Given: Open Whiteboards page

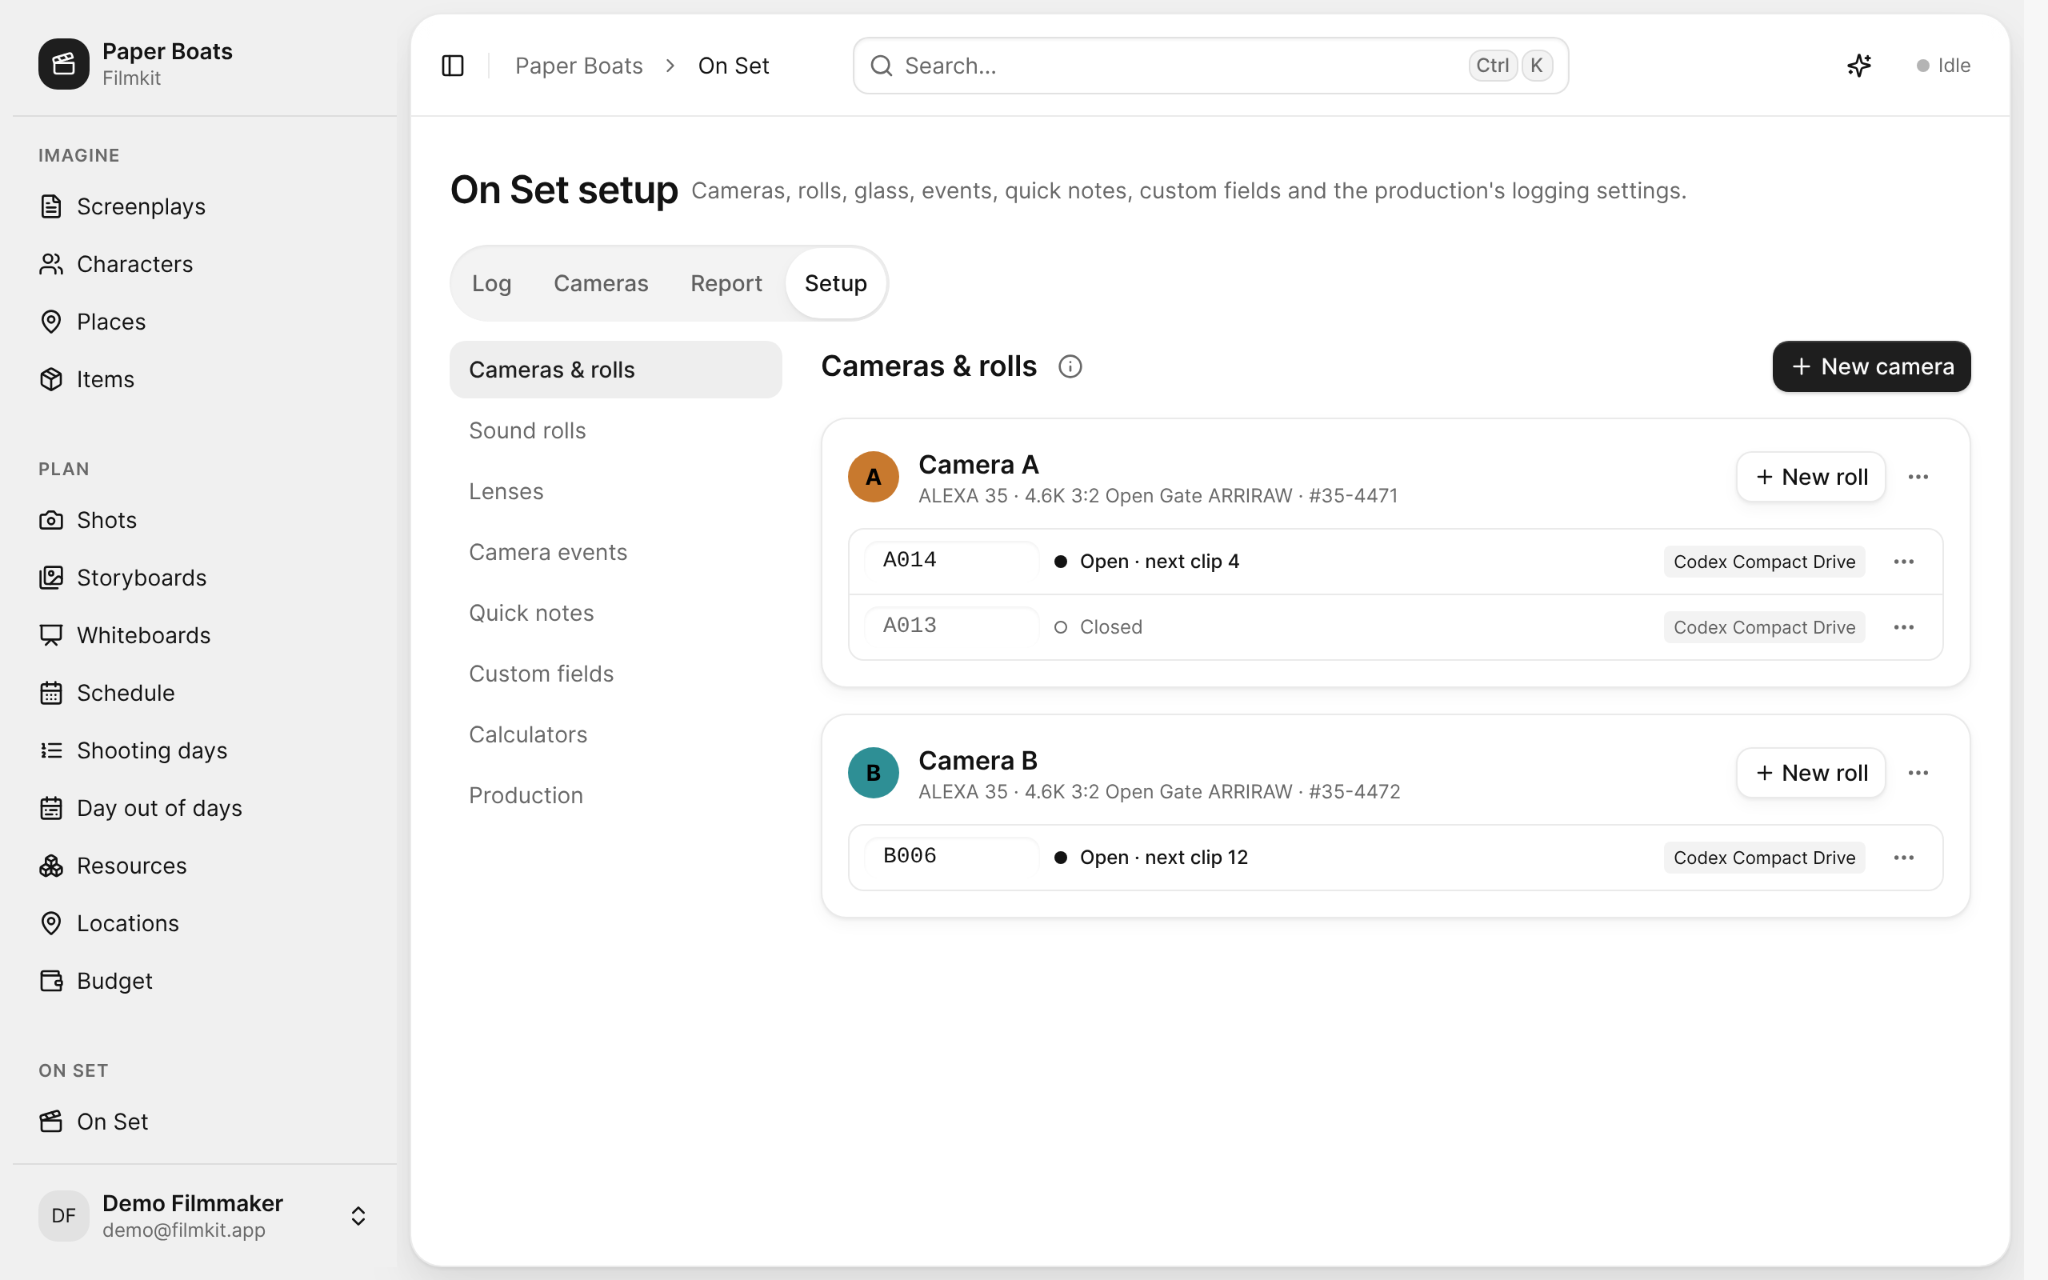Looking at the screenshot, I should (x=205, y=635).
